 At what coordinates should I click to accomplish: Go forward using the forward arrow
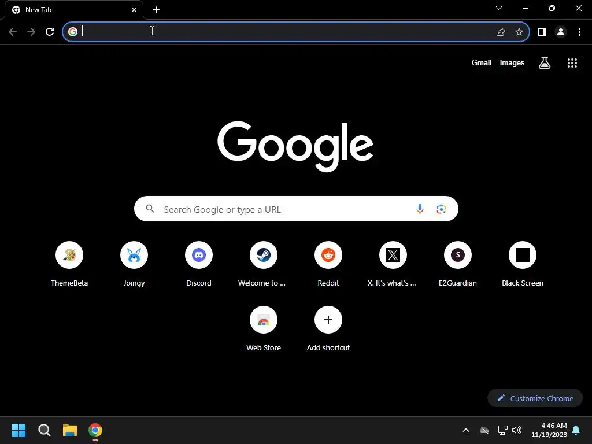31,32
